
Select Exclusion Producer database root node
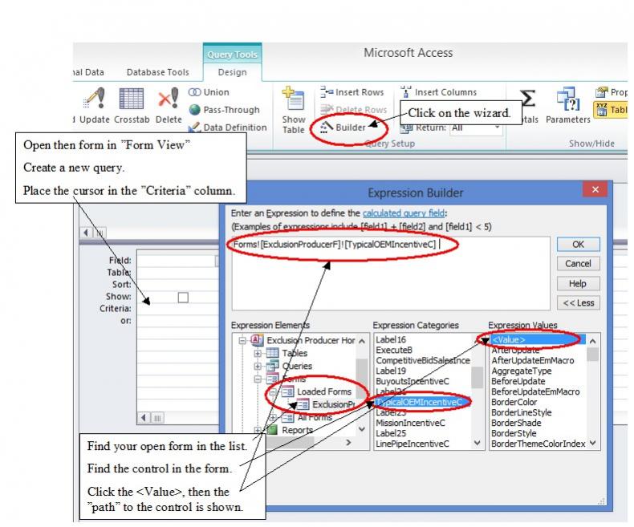tap(311, 340)
